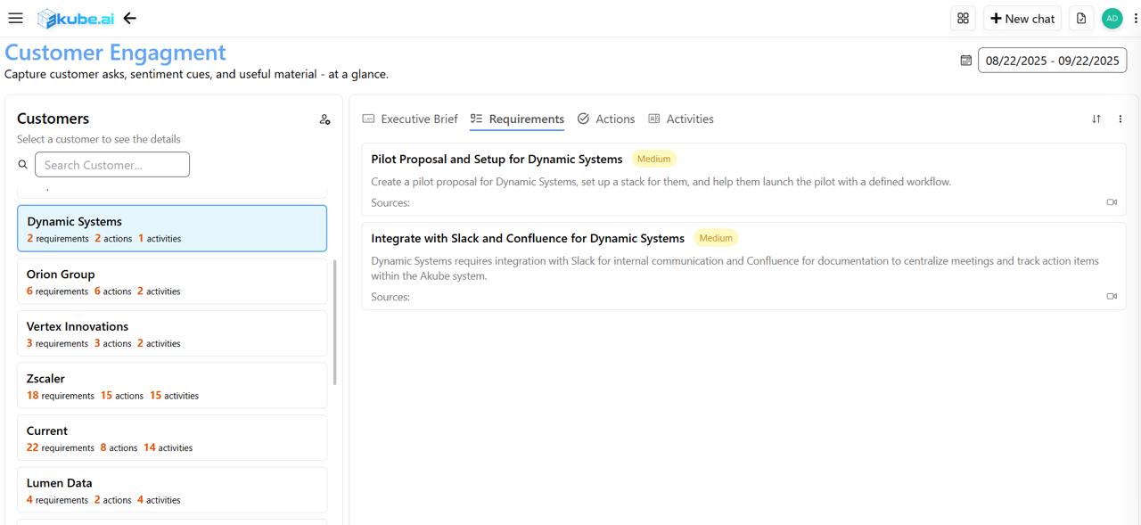1141x525 pixels.
Task: Open the Activities tab
Action: click(681, 119)
